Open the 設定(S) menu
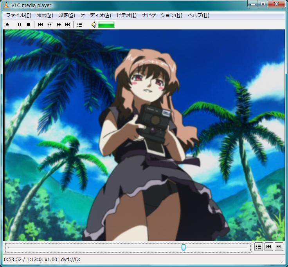The height and width of the screenshot is (267, 288). (x=67, y=15)
